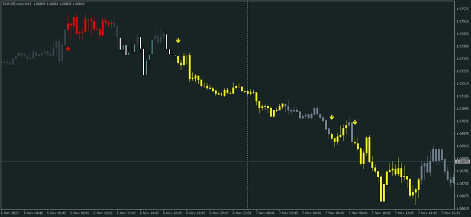
Task: Click the 1.07155 price axis label
Action: 463,96
